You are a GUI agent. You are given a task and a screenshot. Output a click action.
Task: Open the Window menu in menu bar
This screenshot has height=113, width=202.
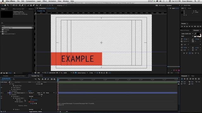(x=66, y=1)
